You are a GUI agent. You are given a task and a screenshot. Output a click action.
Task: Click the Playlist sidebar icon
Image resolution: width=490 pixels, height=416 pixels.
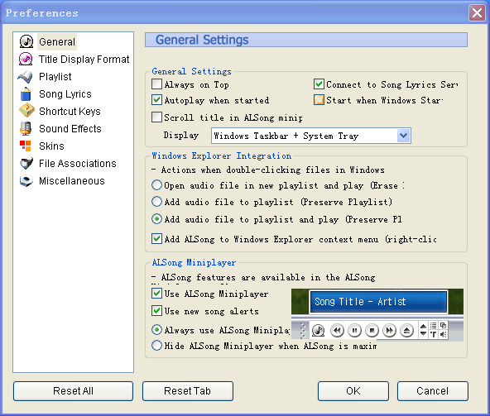26,77
